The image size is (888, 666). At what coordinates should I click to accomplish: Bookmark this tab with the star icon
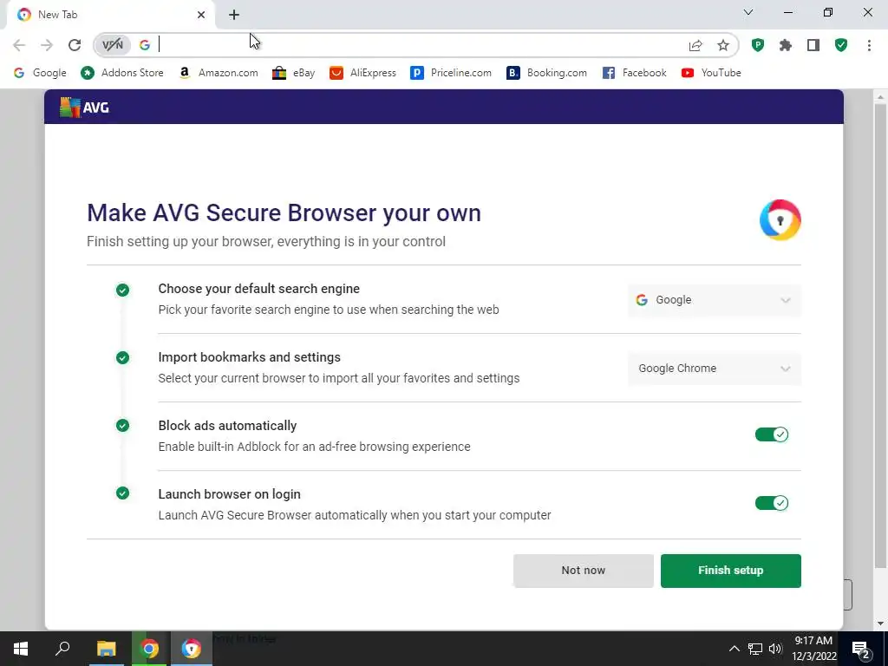(723, 45)
